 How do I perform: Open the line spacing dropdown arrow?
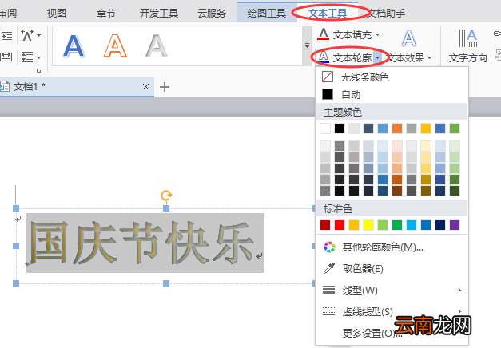(x=38, y=57)
